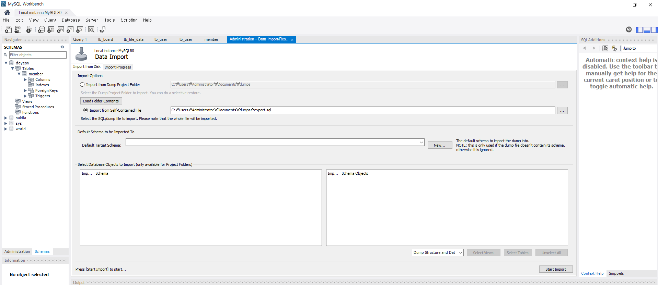Collapse the member table node
This screenshot has height=285, width=658.
19,74
